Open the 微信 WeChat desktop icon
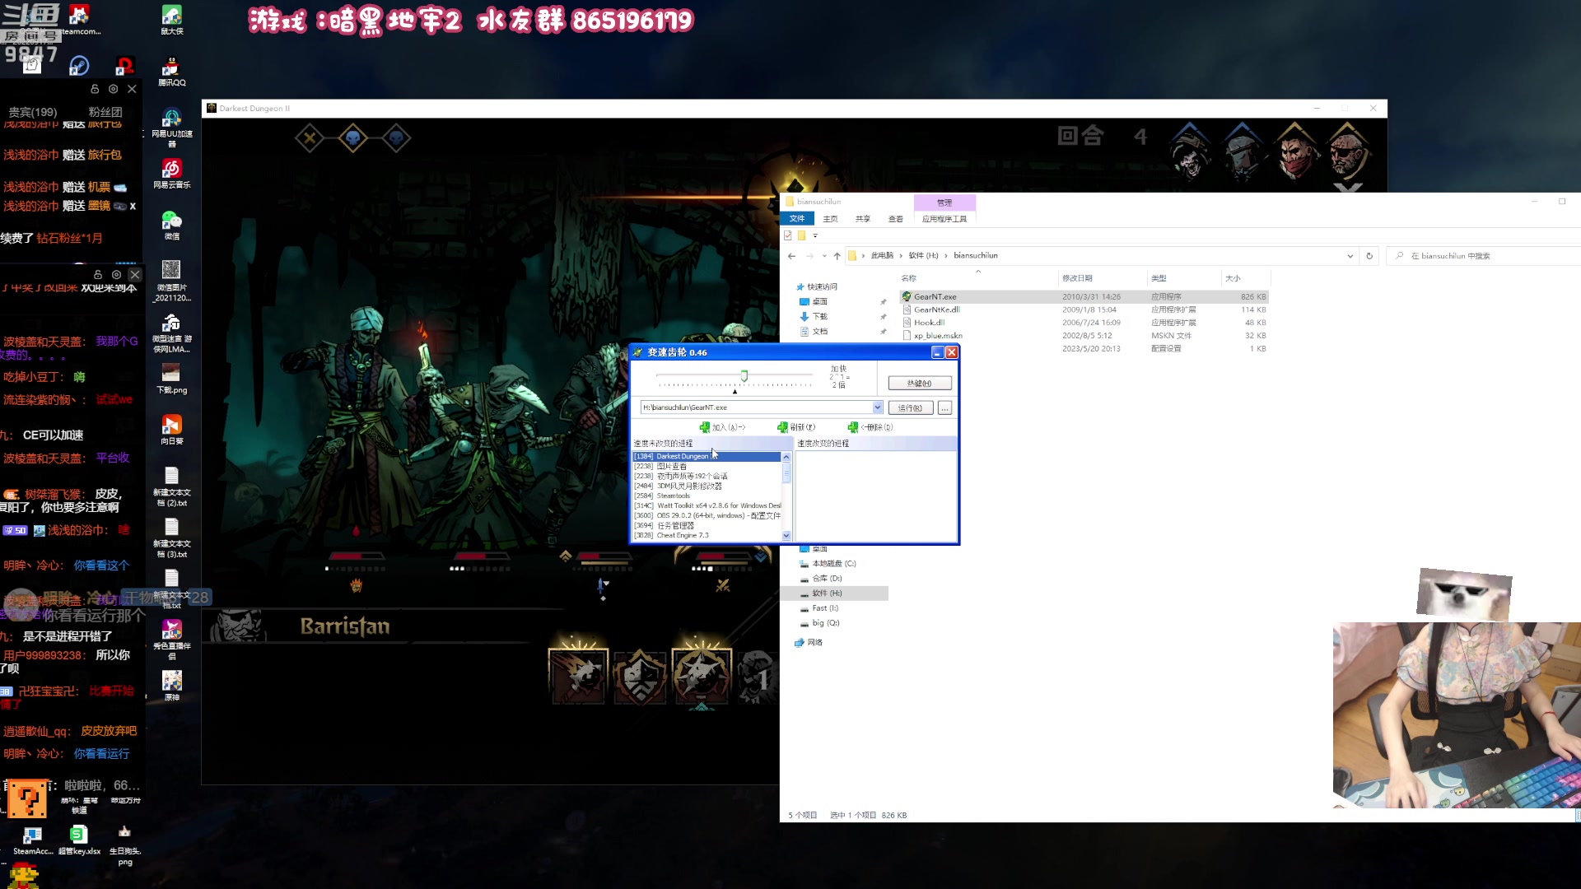The image size is (1581, 889). tap(171, 221)
